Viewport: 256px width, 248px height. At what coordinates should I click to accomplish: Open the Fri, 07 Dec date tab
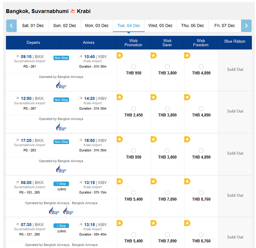225,26
